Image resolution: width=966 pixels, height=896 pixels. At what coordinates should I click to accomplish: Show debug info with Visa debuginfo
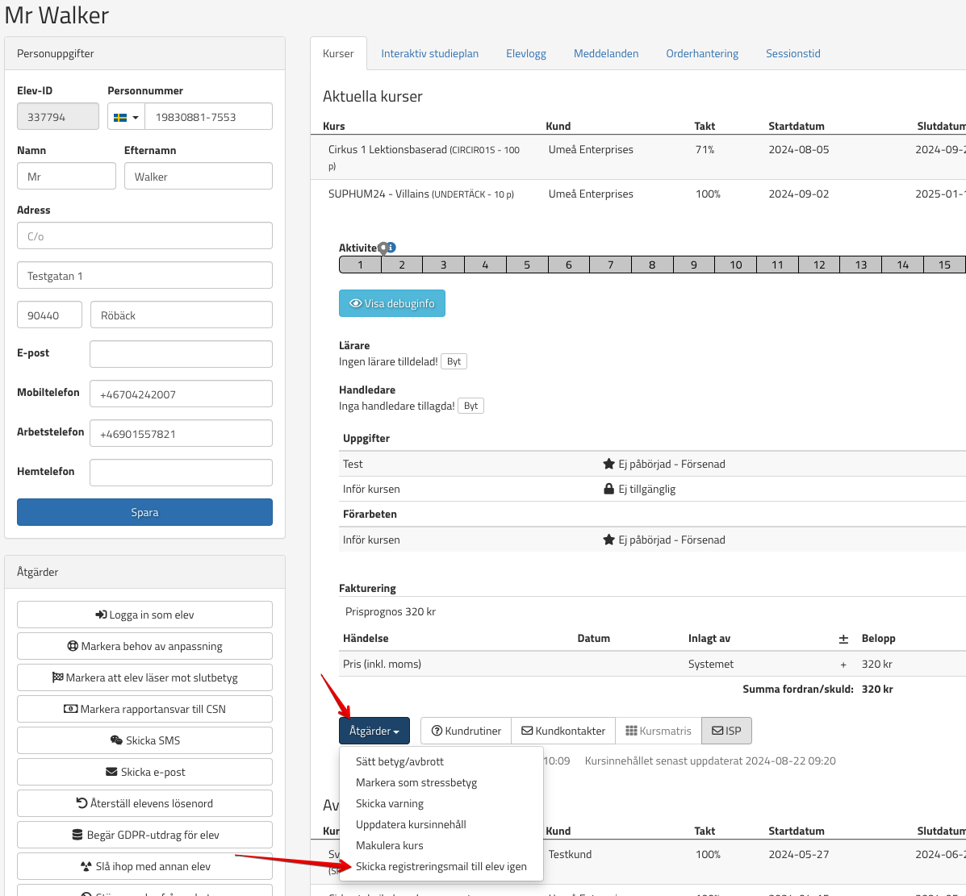tap(391, 303)
